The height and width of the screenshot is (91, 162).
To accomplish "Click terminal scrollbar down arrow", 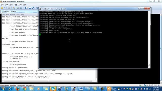I will coord(149,67).
